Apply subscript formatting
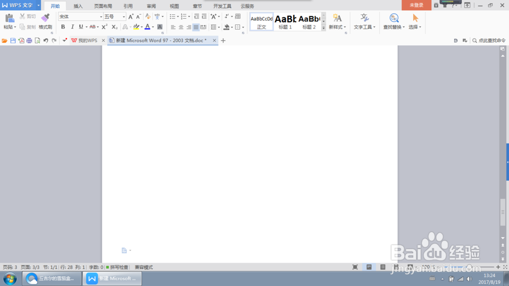 point(114,27)
